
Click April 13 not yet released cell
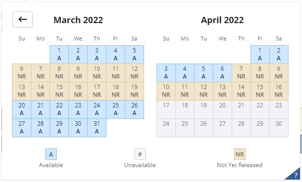[222, 91]
